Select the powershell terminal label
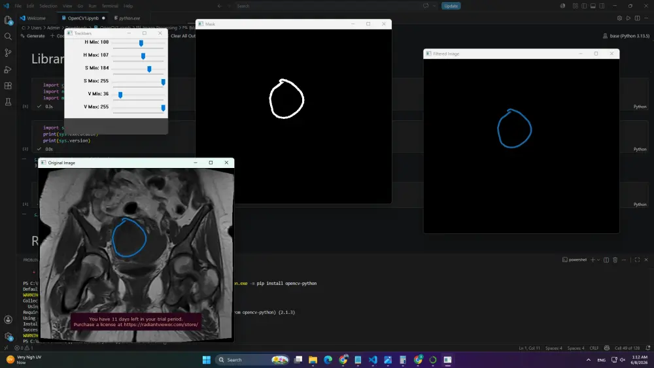This screenshot has height=368, width=654. click(x=574, y=259)
